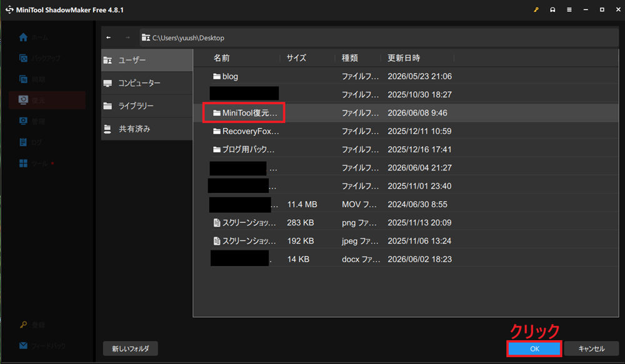The image size is (625, 364).
Task: Click the forward arrow navigation icon
Action: (x=127, y=37)
